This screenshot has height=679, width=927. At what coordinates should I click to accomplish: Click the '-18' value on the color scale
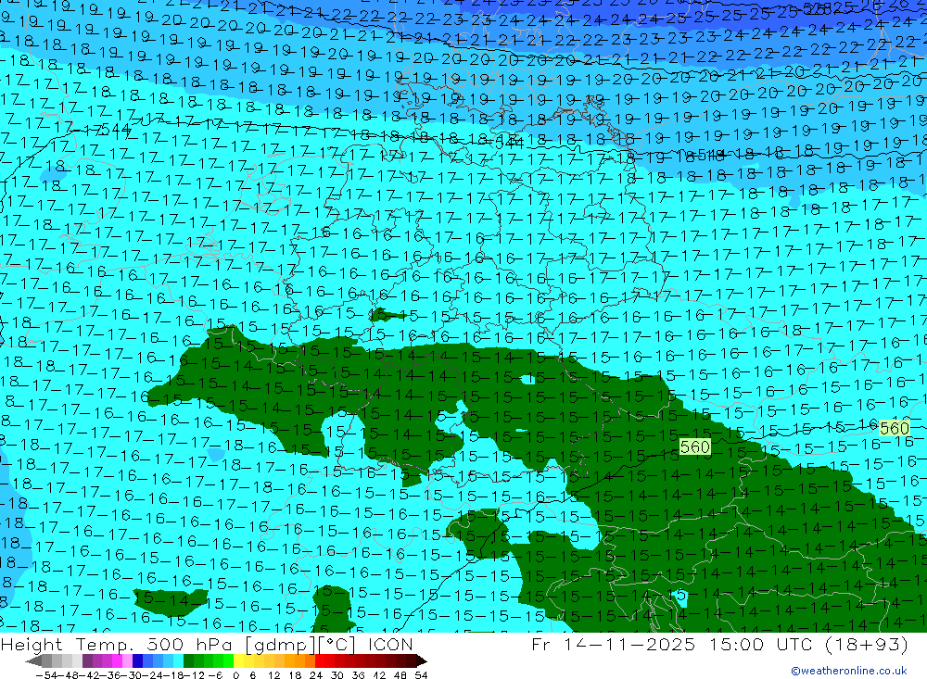point(174,675)
